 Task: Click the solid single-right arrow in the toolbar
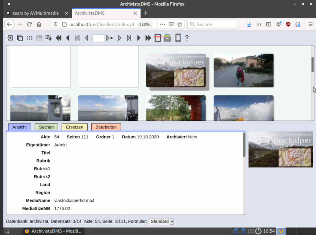click(139, 38)
